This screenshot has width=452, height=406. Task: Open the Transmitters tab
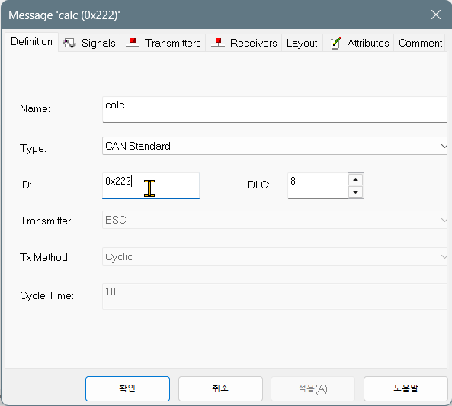tap(163, 43)
